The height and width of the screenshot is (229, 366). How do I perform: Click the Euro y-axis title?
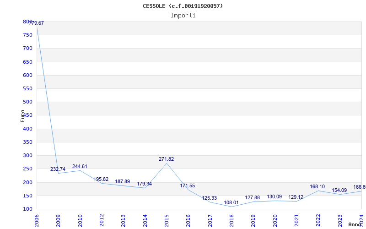22,116
